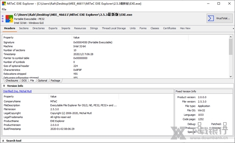The image size is (235, 143).
Task: Select the Signature property row
Action: pyautogui.click(x=116, y=42)
